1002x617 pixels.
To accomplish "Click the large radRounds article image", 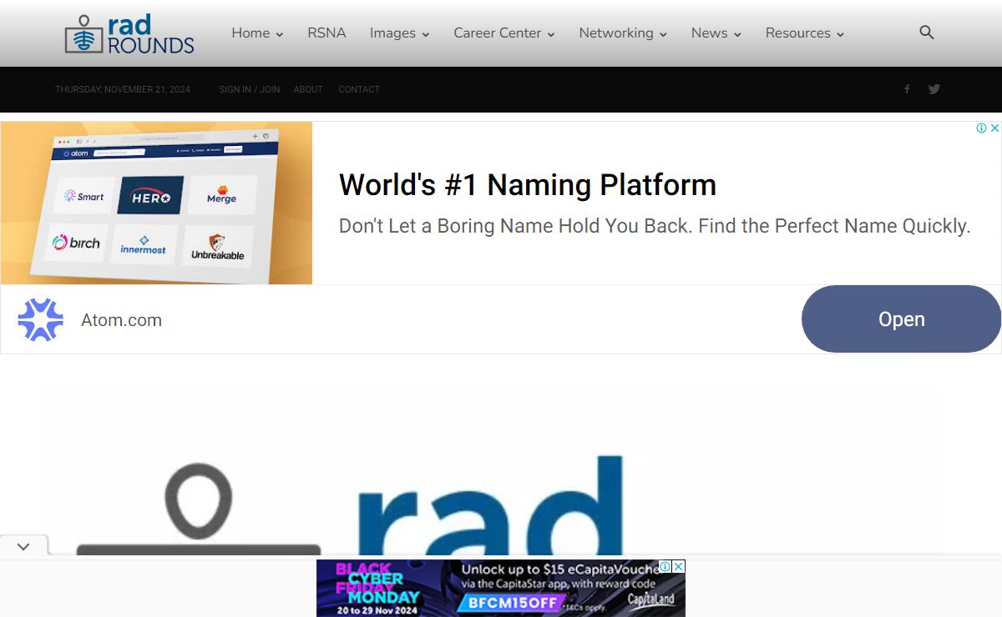I will [490, 469].
